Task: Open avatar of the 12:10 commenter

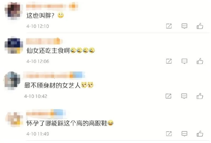Action: click(x=14, y=11)
